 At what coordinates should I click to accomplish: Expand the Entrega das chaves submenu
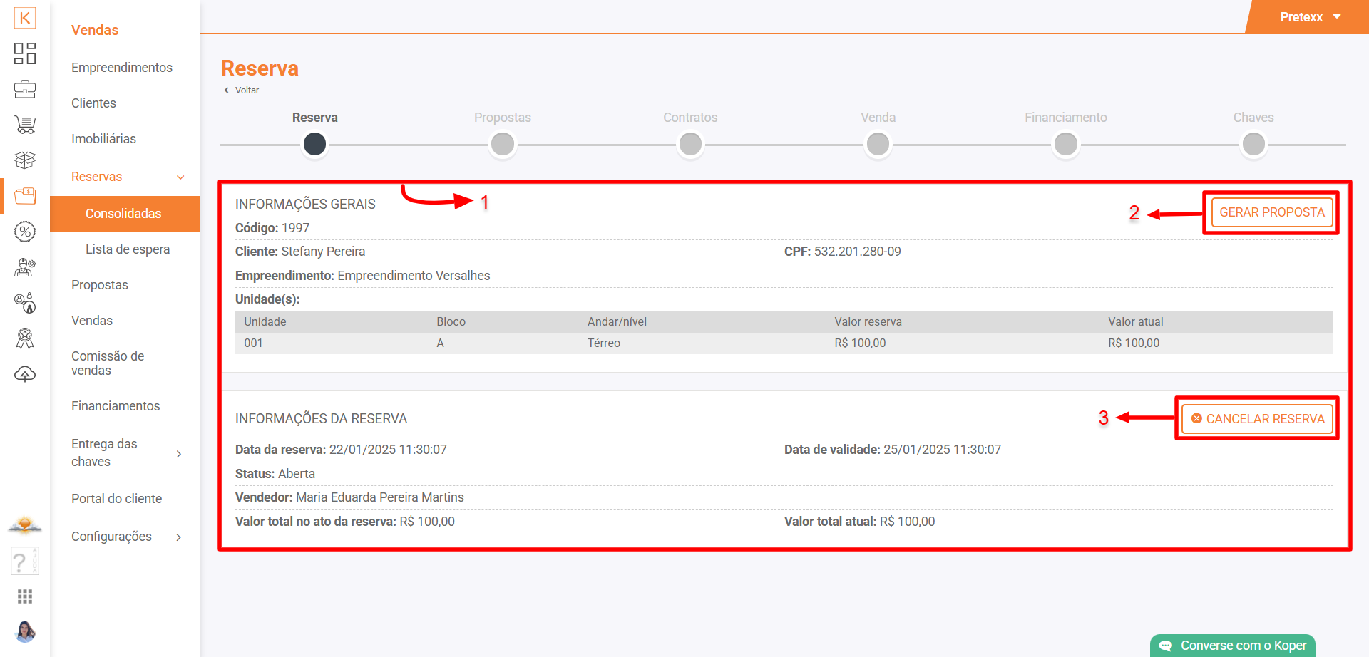[x=179, y=454]
